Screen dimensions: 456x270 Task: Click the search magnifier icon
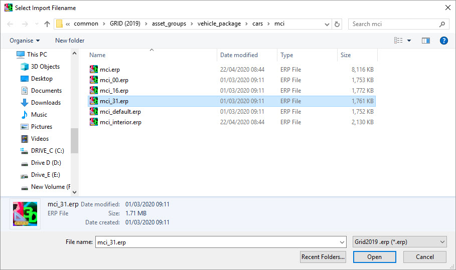(x=442, y=24)
